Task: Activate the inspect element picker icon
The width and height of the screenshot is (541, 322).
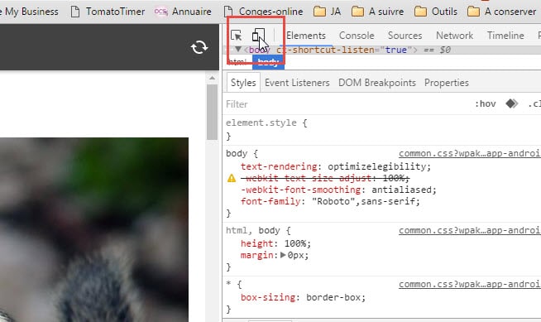Action: pyautogui.click(x=237, y=36)
